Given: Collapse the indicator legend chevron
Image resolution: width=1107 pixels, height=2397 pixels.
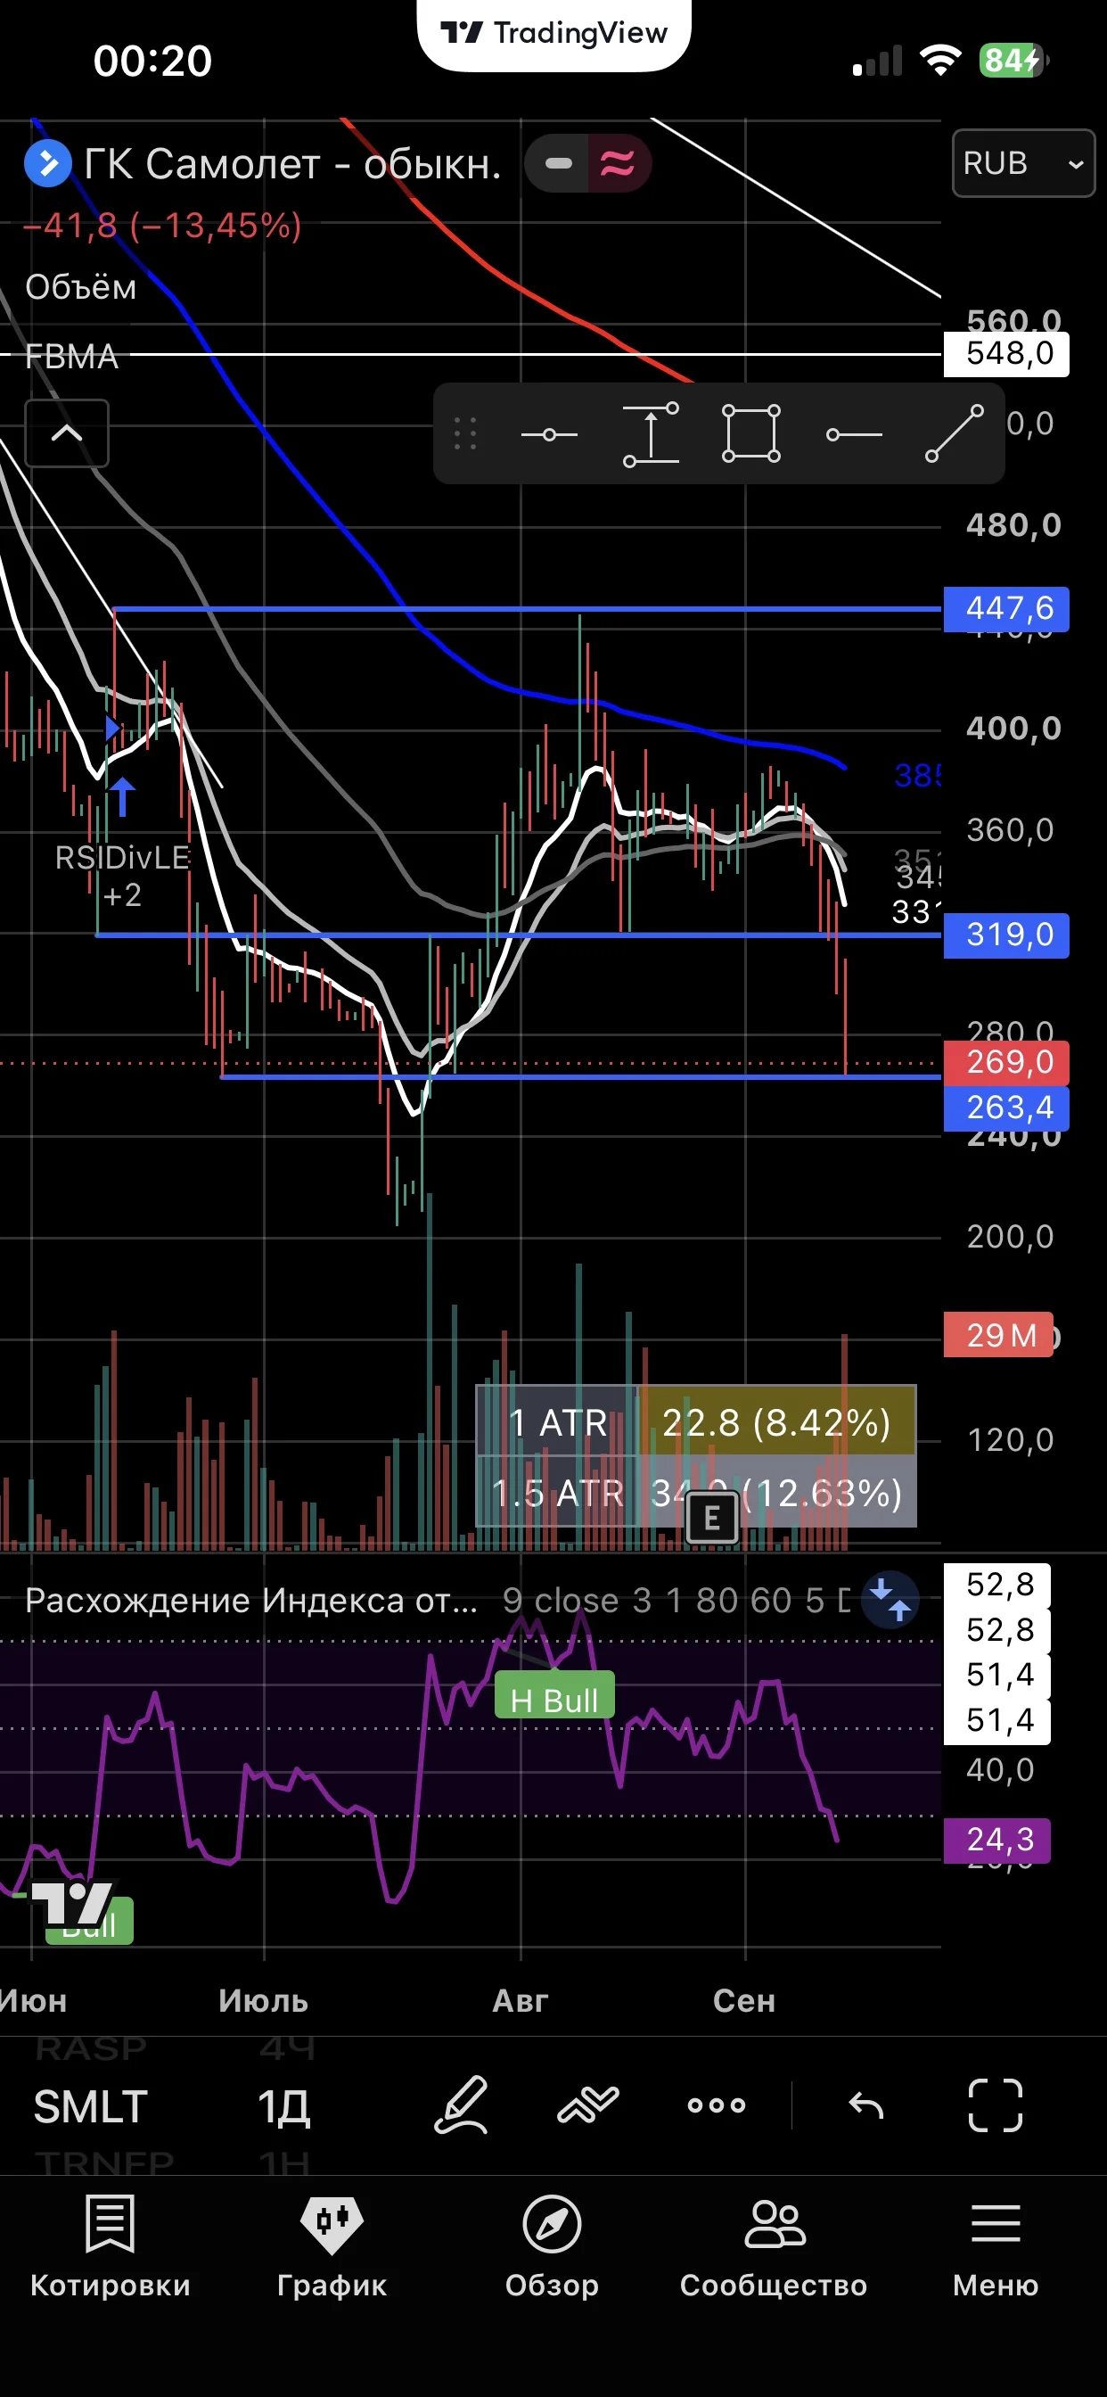Looking at the screenshot, I should [x=67, y=432].
